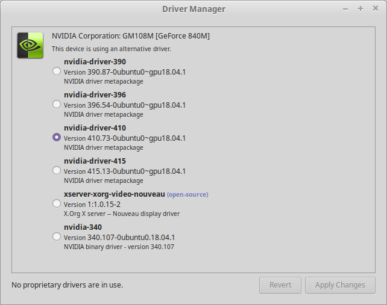
Task: Select the nvidia-driver-390 radio button
Action: (57, 71)
